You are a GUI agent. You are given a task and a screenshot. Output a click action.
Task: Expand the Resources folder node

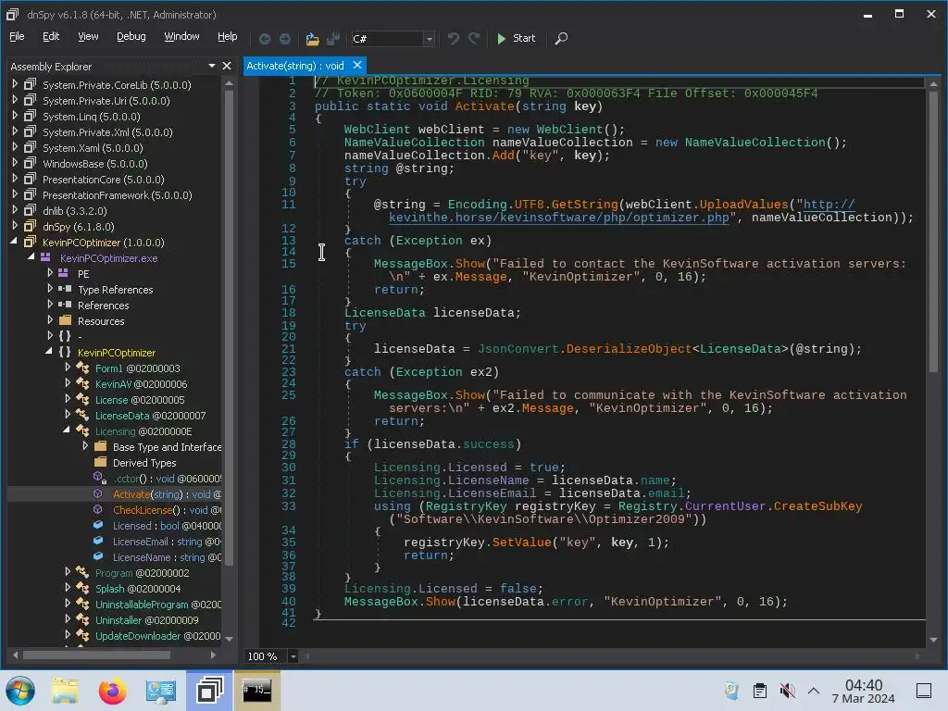coord(50,319)
